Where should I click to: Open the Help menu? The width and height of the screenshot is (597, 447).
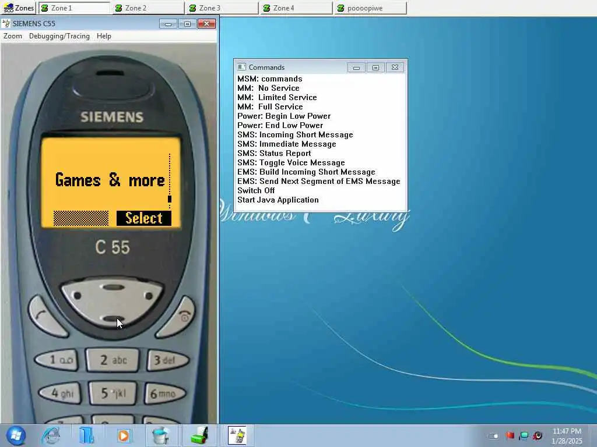tap(104, 36)
